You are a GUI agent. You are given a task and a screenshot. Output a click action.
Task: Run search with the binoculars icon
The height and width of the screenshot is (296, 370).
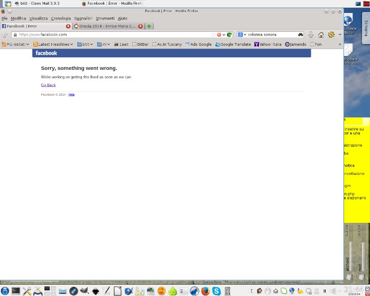[300, 35]
